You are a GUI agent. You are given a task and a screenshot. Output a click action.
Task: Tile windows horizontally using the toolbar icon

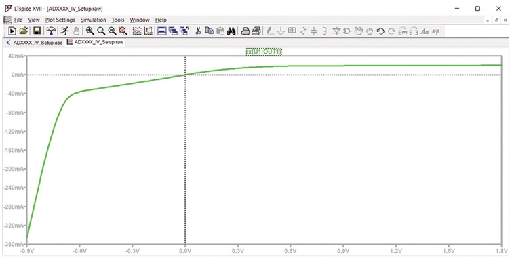tap(162, 31)
